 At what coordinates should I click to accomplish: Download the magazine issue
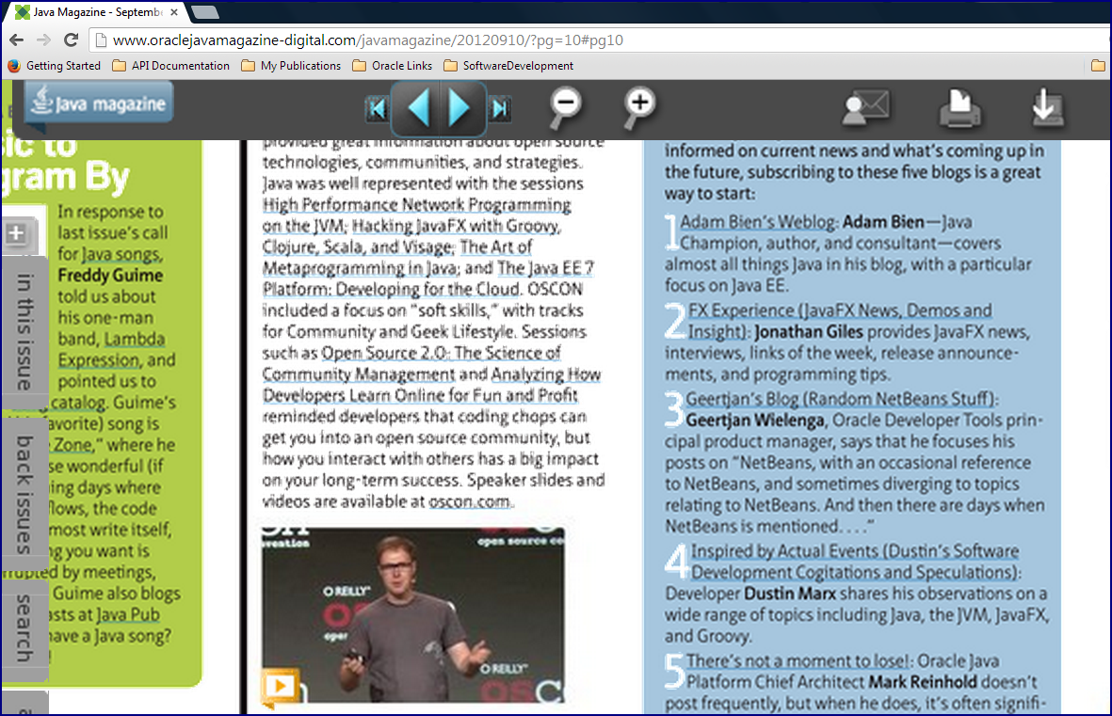[1047, 108]
